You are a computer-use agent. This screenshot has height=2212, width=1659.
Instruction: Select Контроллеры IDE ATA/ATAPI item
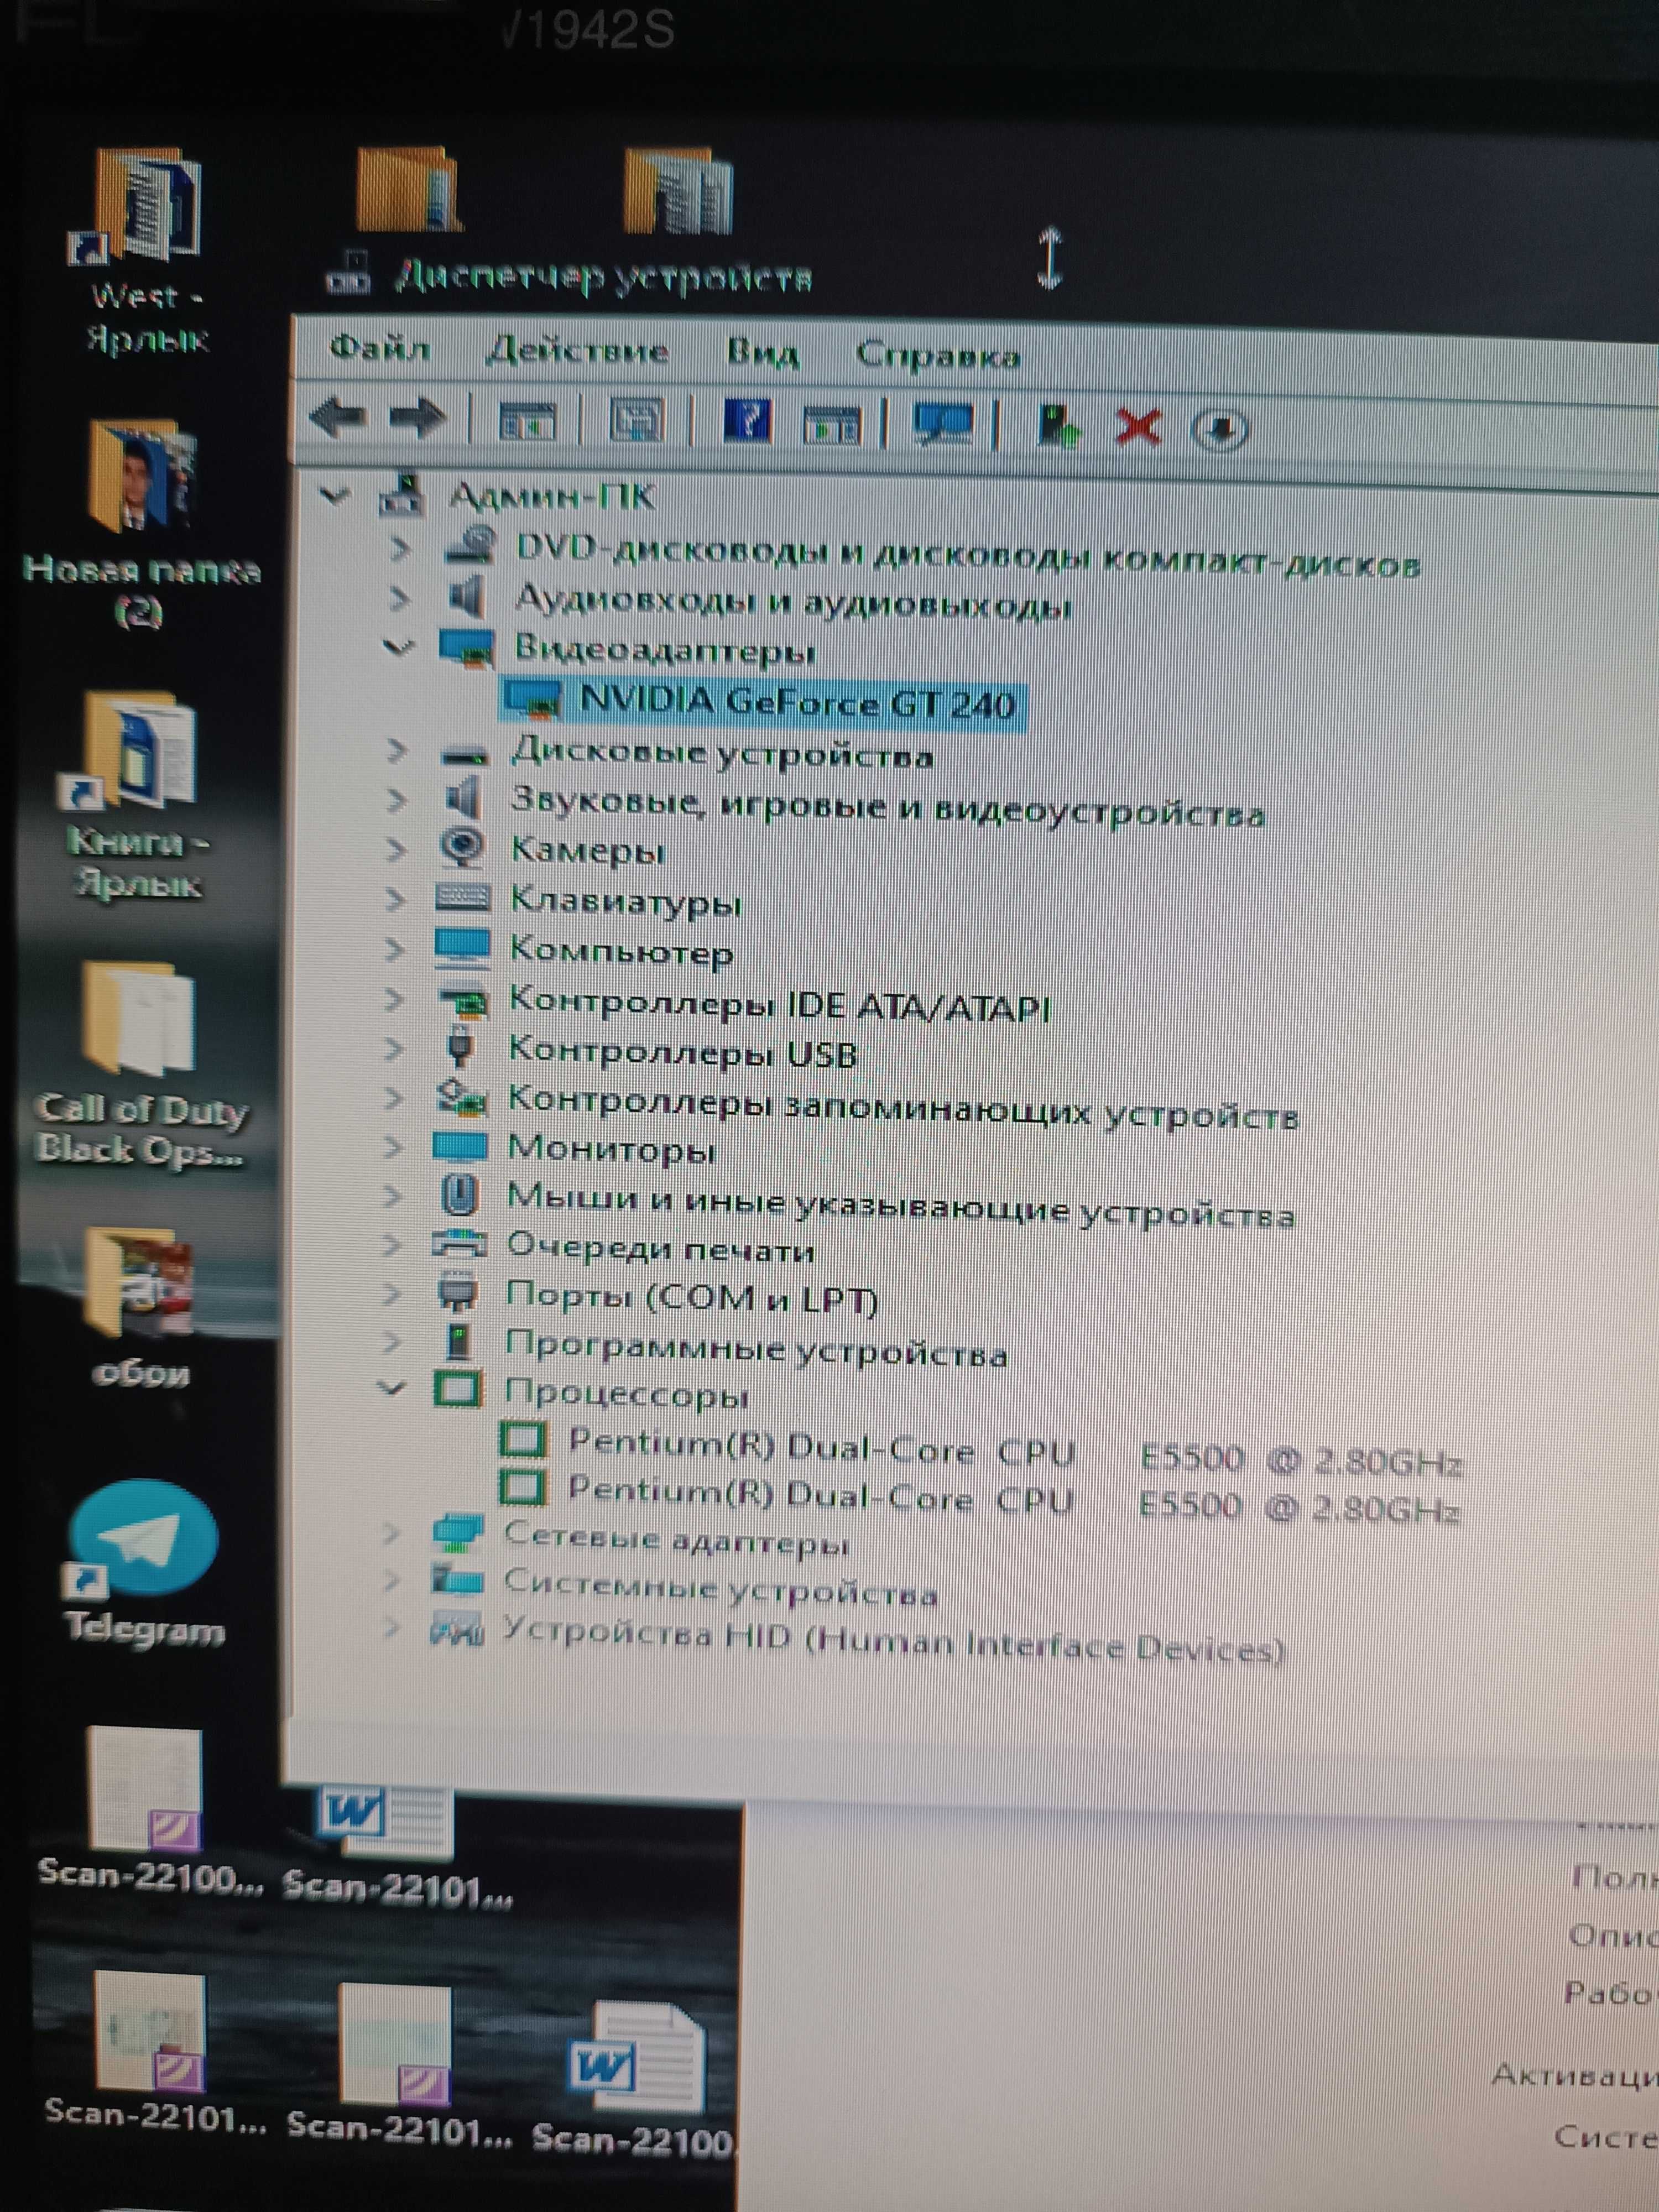743,1003
